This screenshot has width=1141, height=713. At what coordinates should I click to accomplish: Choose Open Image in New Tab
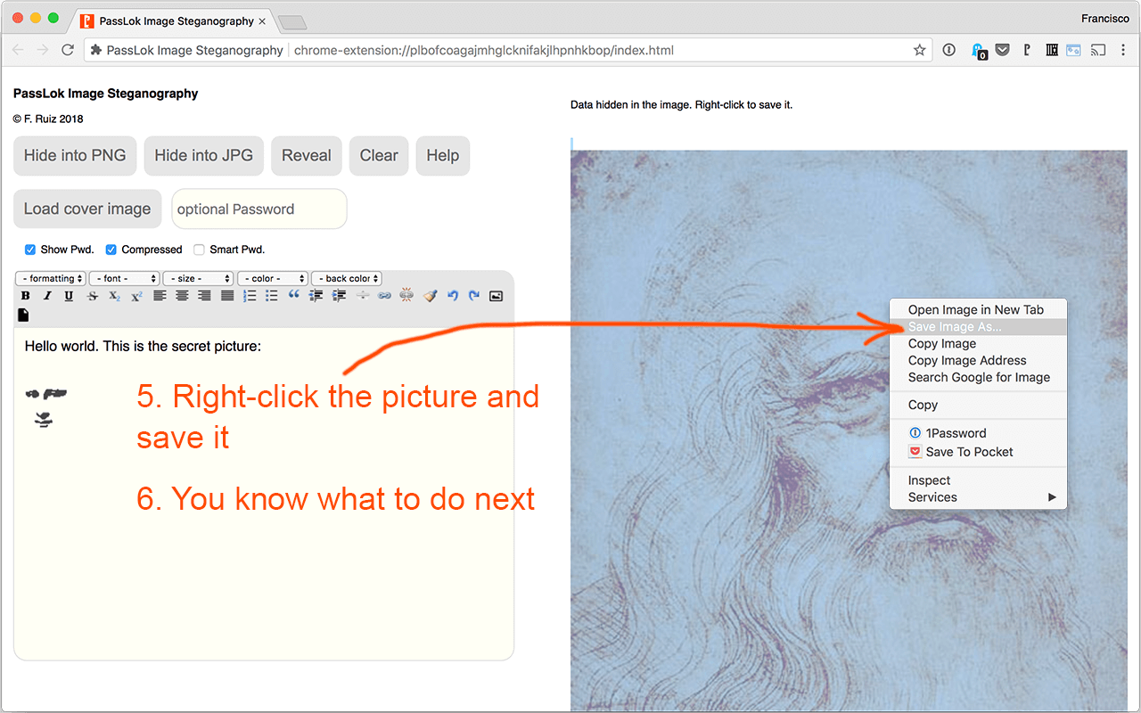[978, 309]
